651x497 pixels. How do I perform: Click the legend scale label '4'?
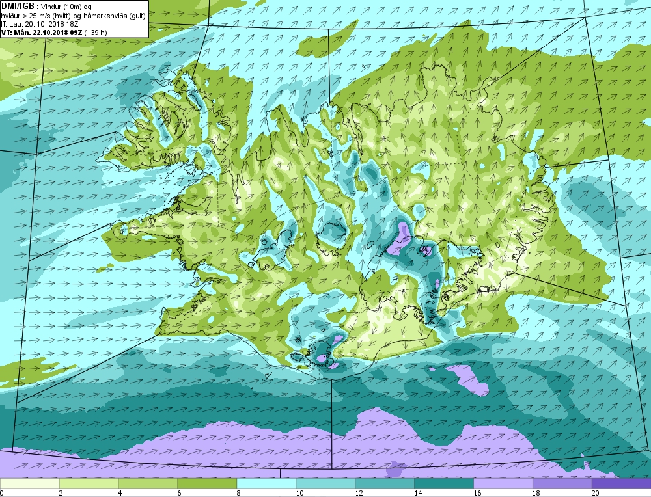point(120,493)
